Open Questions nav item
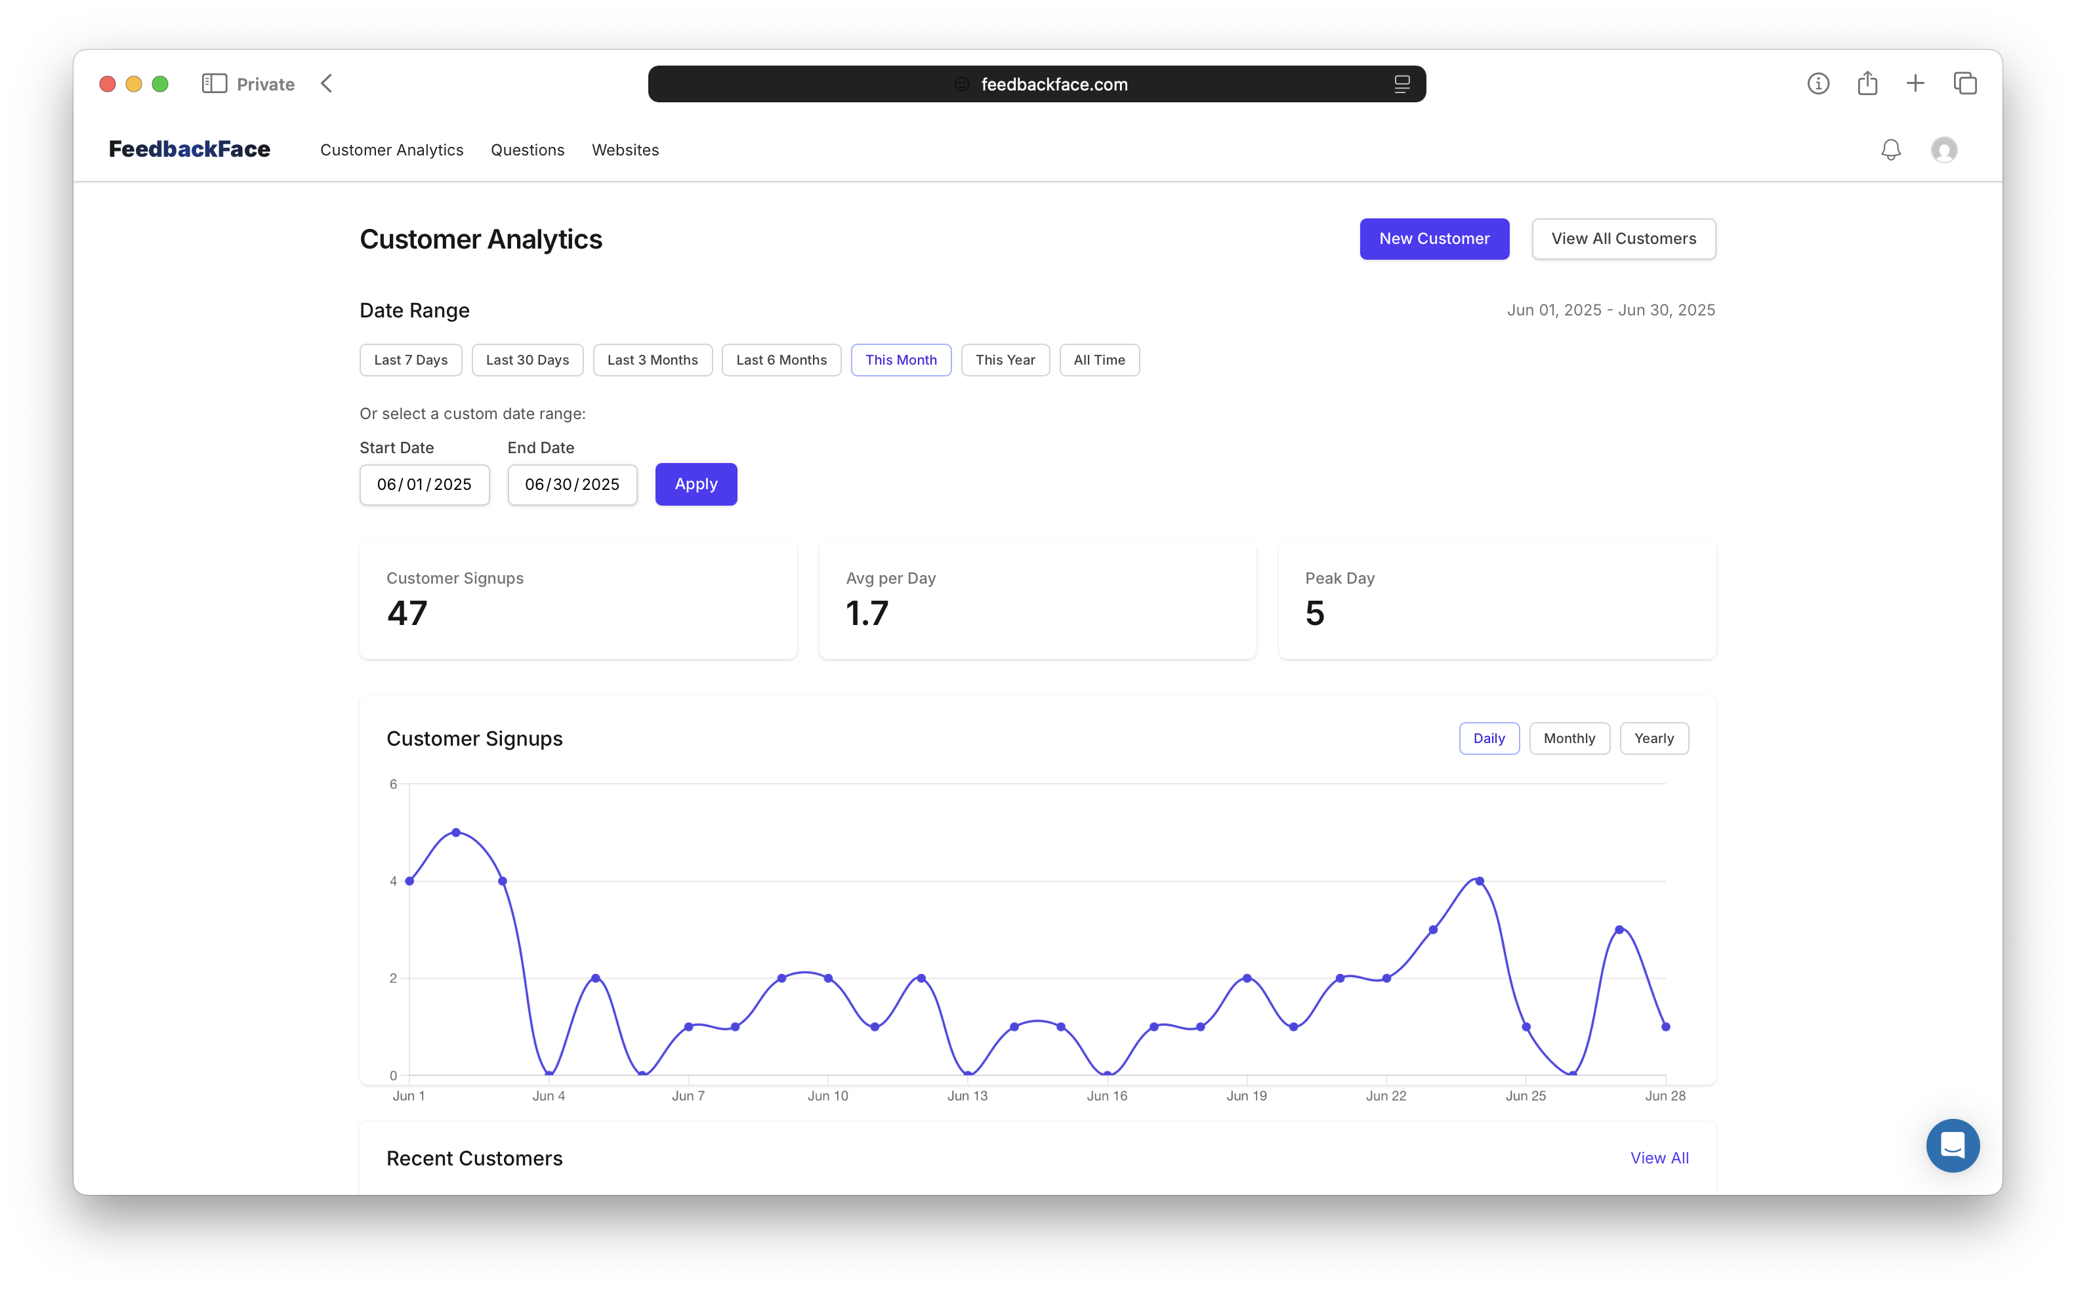 coord(528,150)
